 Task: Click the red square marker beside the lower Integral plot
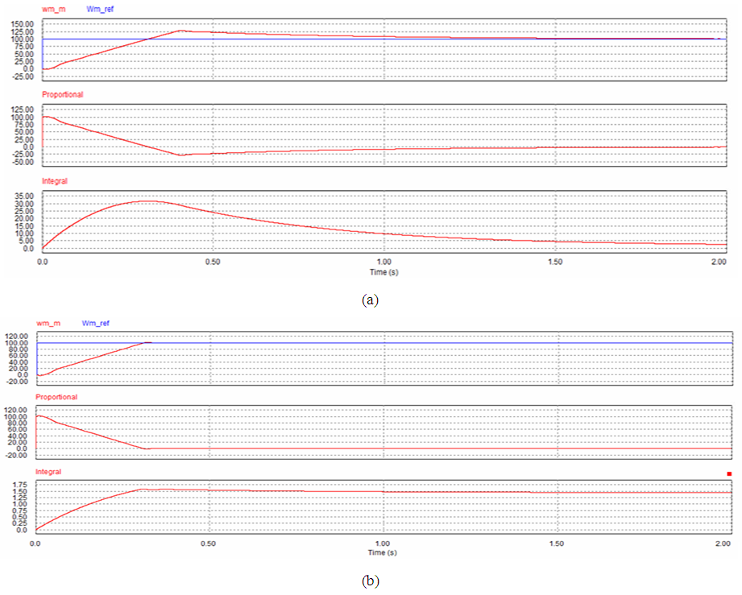(x=729, y=474)
